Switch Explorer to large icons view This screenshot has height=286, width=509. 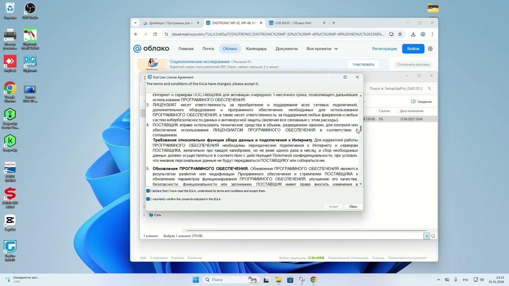click(x=433, y=236)
